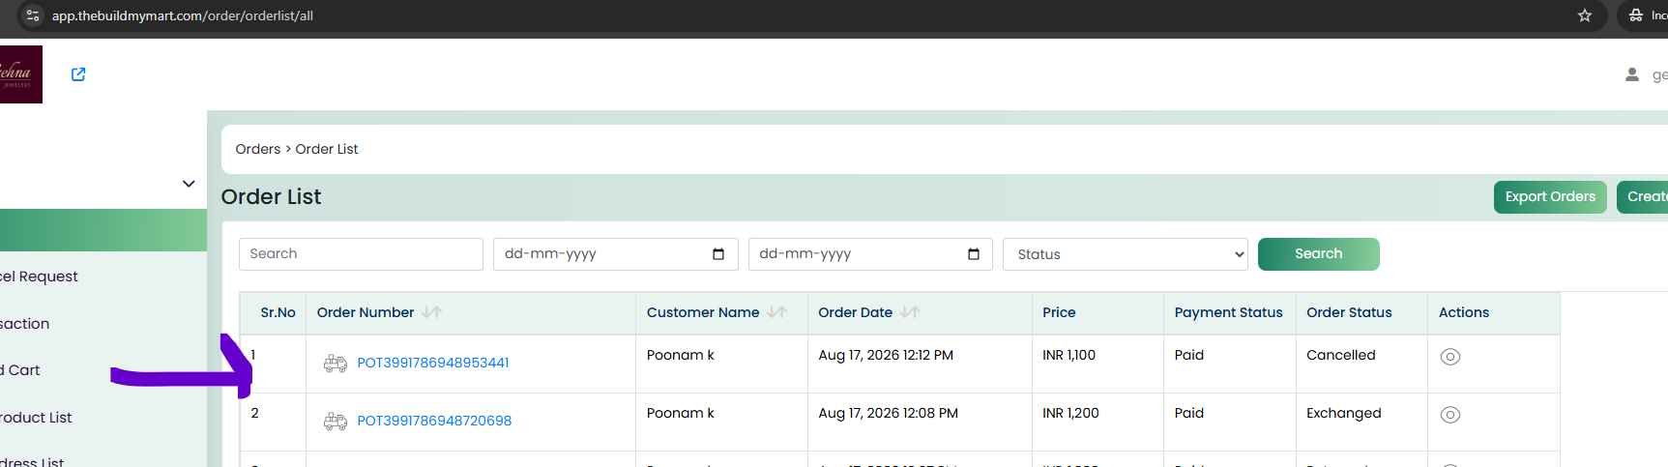
Task: Open the Cancel Request sidebar item
Action: coord(39,277)
